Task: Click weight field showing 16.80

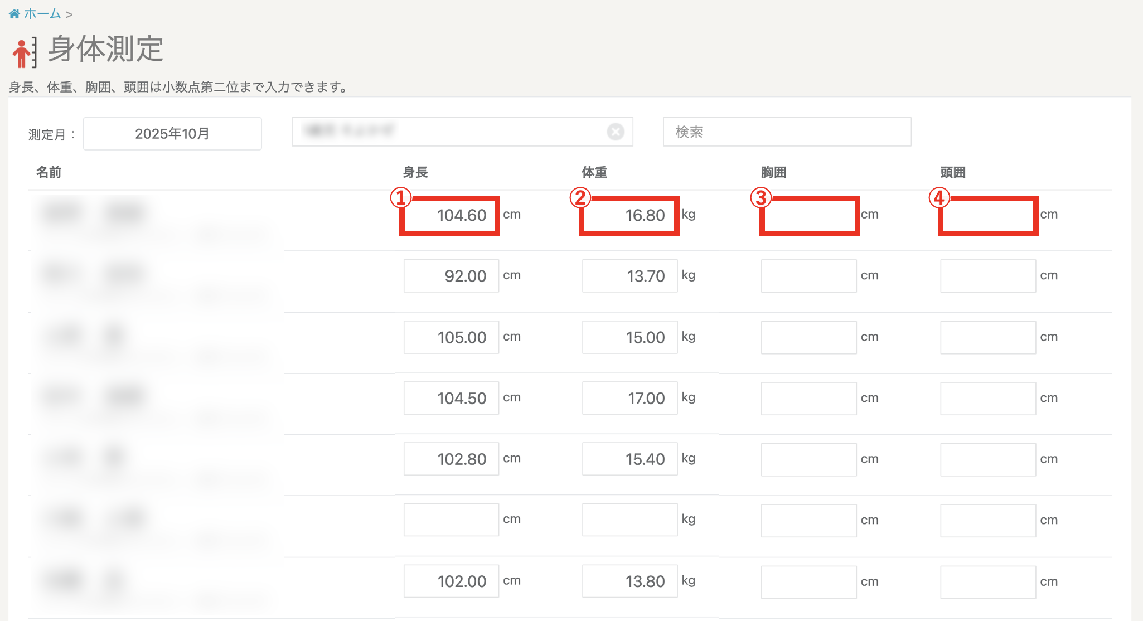Action: [629, 215]
